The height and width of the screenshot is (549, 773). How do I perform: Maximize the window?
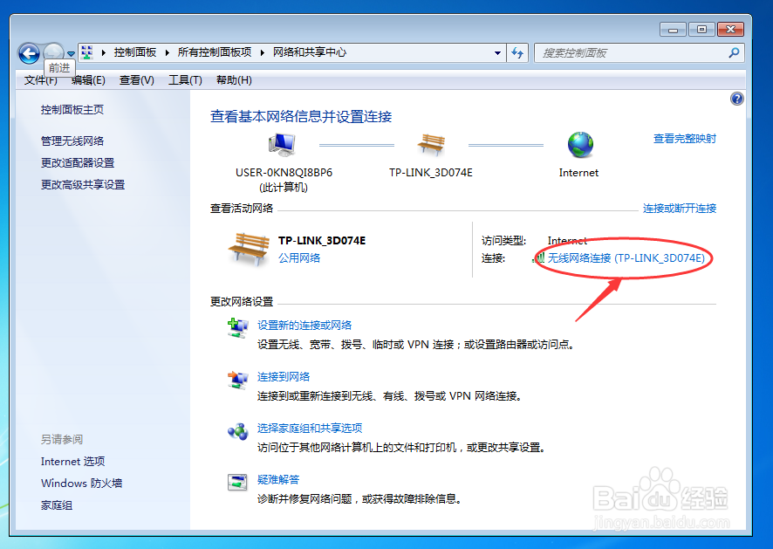click(x=702, y=30)
